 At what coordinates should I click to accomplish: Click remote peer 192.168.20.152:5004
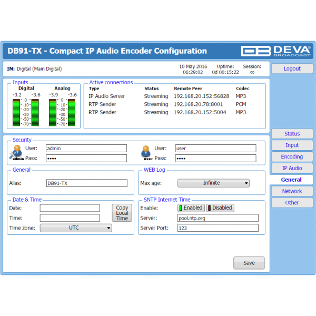[200, 112]
